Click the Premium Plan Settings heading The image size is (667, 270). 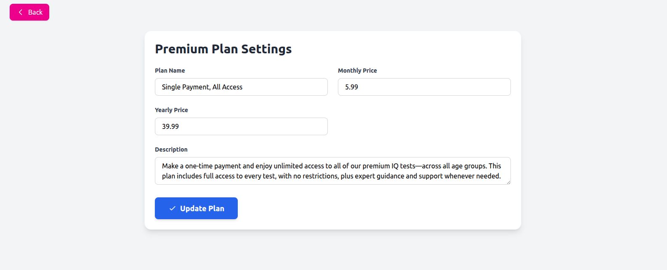pos(223,49)
